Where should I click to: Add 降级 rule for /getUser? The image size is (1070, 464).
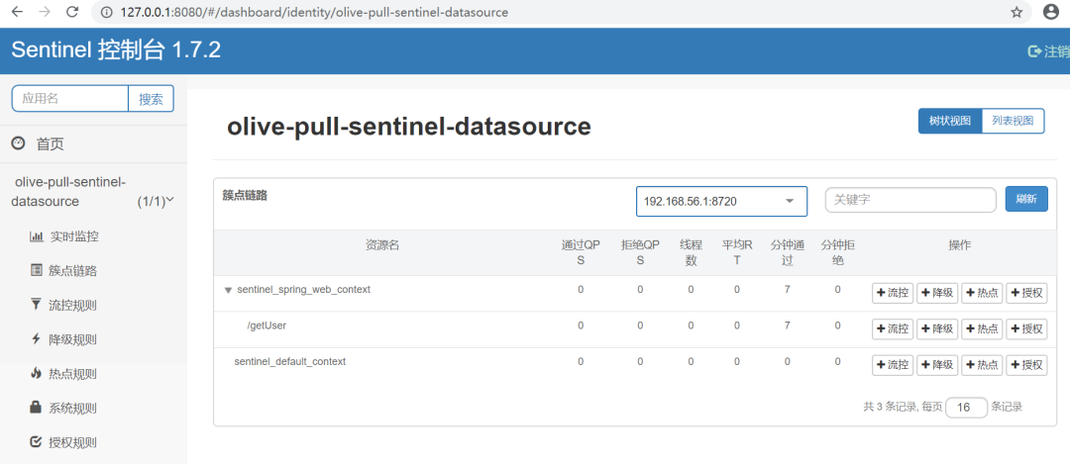pyautogui.click(x=937, y=329)
